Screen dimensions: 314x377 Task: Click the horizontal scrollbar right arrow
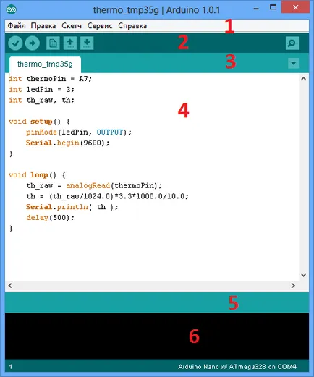293,286
